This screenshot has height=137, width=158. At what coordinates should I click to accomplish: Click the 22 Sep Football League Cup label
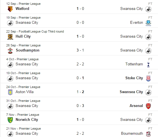click(35, 31)
